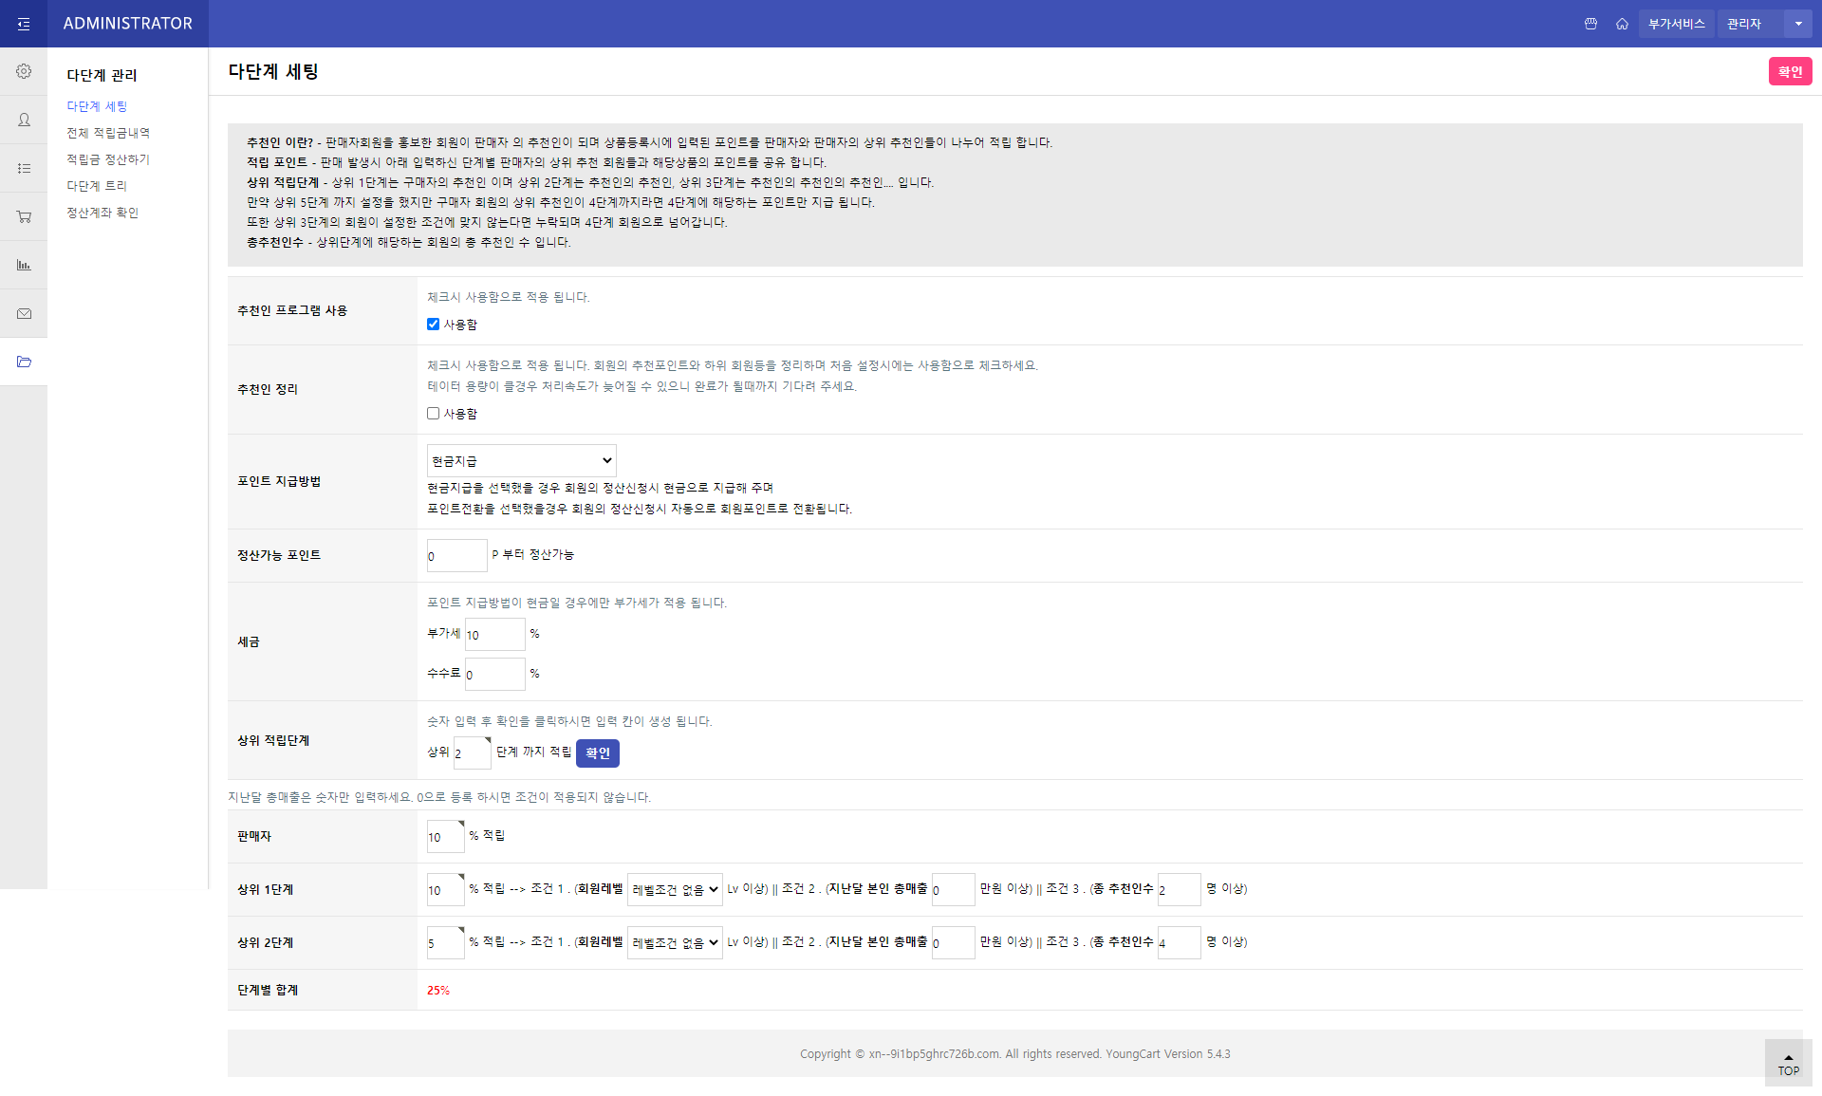
Task: Open 다단계 트리 menu item
Action: 97,186
